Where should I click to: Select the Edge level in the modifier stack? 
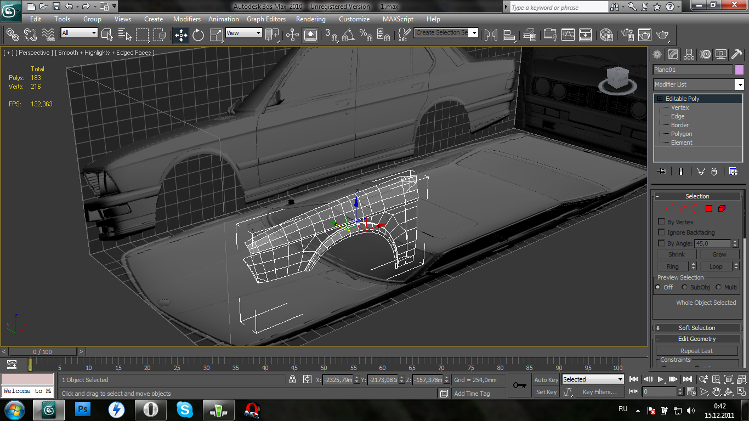(678, 116)
